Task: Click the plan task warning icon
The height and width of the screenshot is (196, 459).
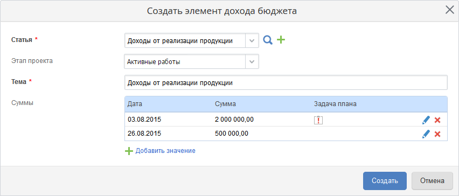Action: tap(318, 120)
